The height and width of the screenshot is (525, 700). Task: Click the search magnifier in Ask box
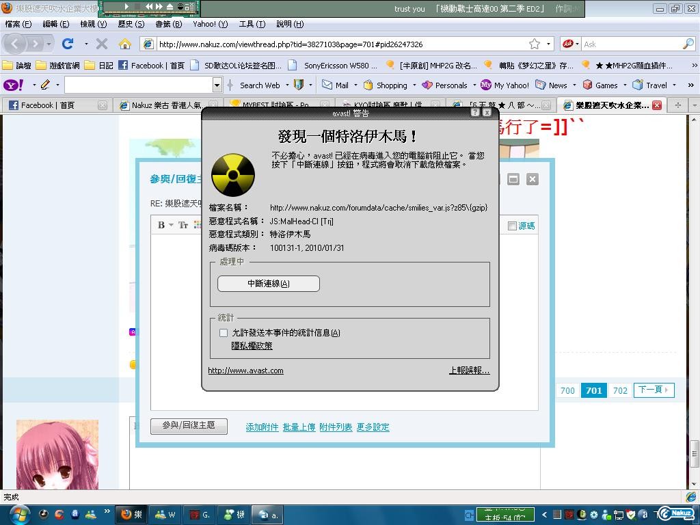688,44
